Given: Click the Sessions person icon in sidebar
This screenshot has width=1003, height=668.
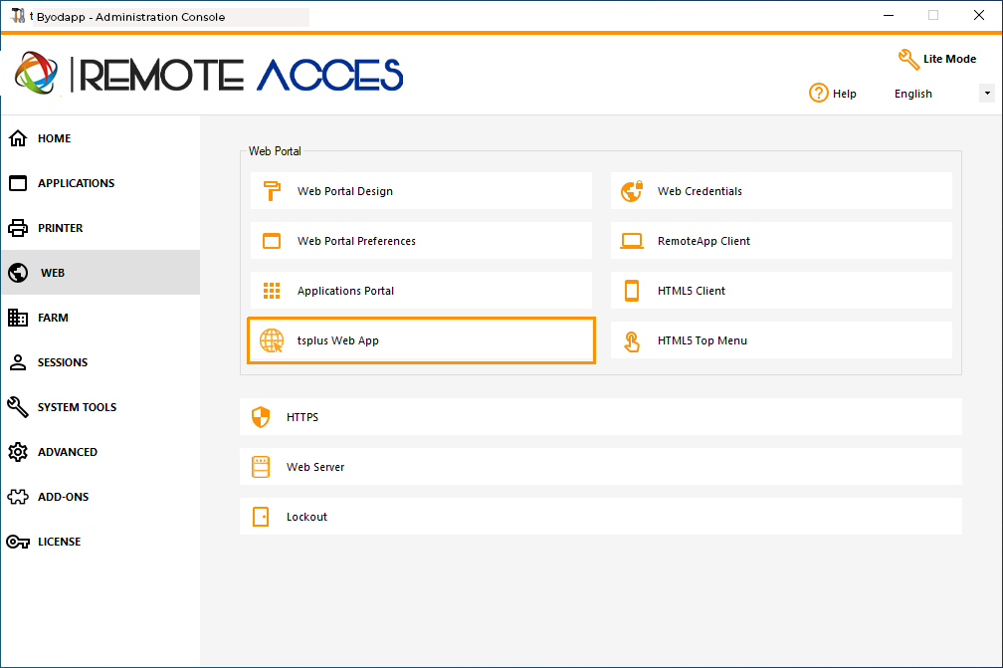Looking at the screenshot, I should pyautogui.click(x=18, y=362).
